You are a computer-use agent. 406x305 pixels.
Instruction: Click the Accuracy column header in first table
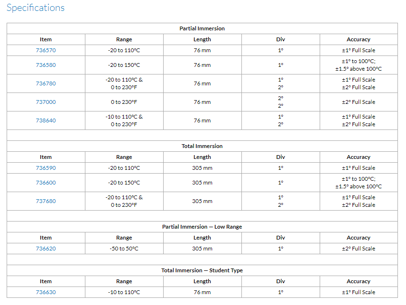[x=358, y=39]
